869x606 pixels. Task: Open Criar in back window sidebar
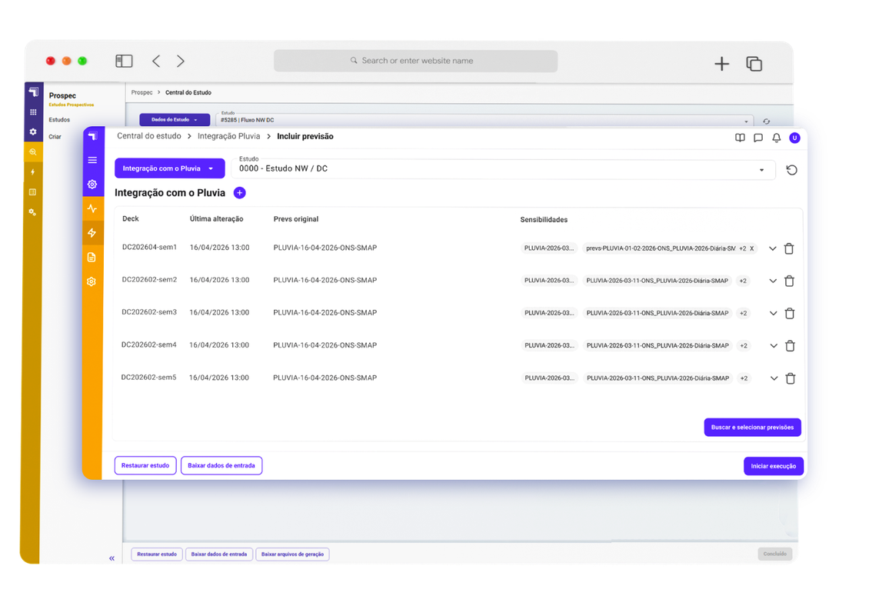tap(55, 137)
